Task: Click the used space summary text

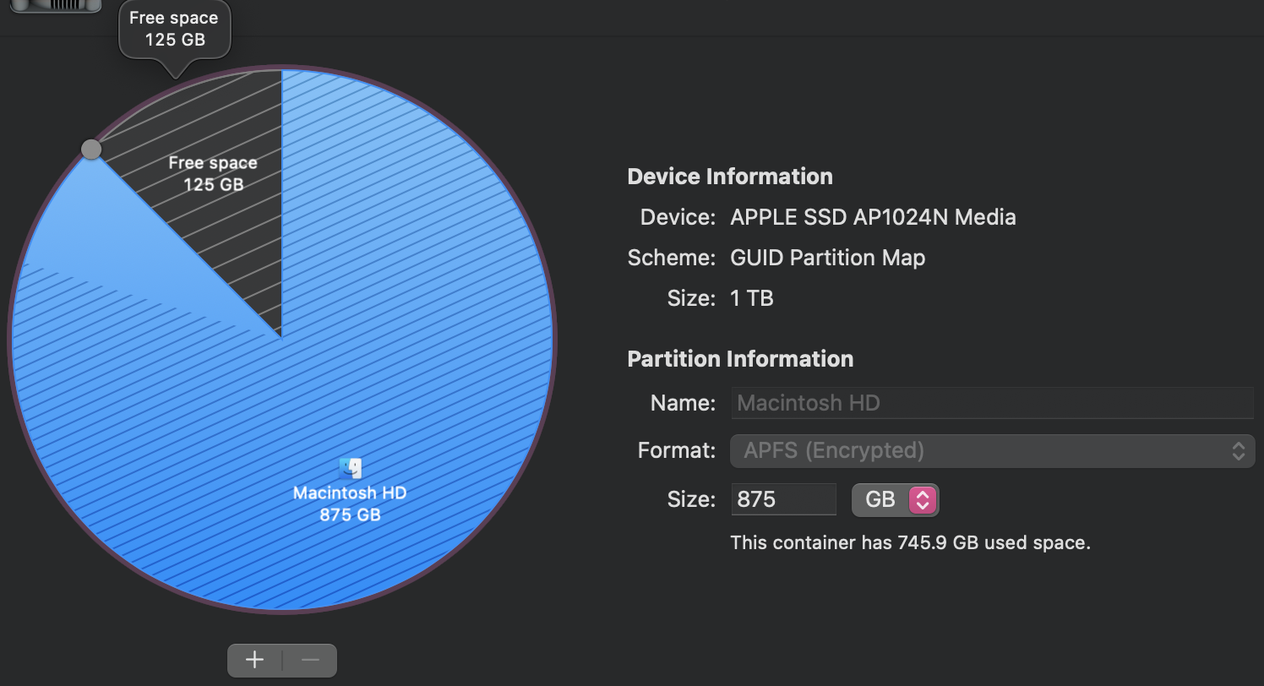Action: coord(911,542)
